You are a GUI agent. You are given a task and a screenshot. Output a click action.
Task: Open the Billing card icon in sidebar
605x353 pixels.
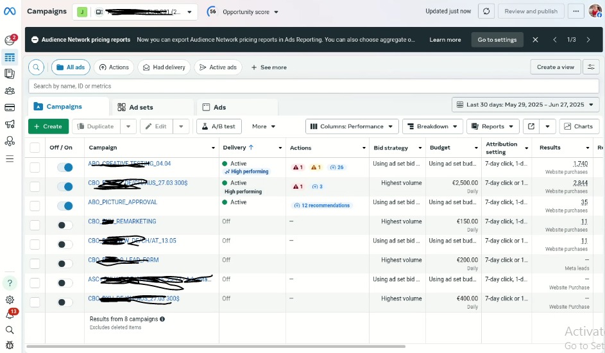tap(10, 108)
